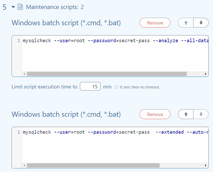This screenshot has width=213, height=172.
Task: Remove the first batch script with --analyze
Action: (x=155, y=23)
